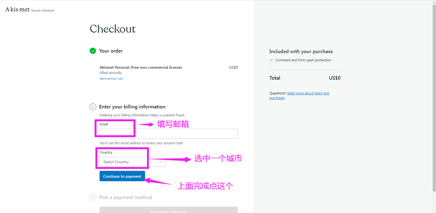Open Read more about plans and purchases link
The width and height of the screenshot is (436, 213).
coord(299,96)
